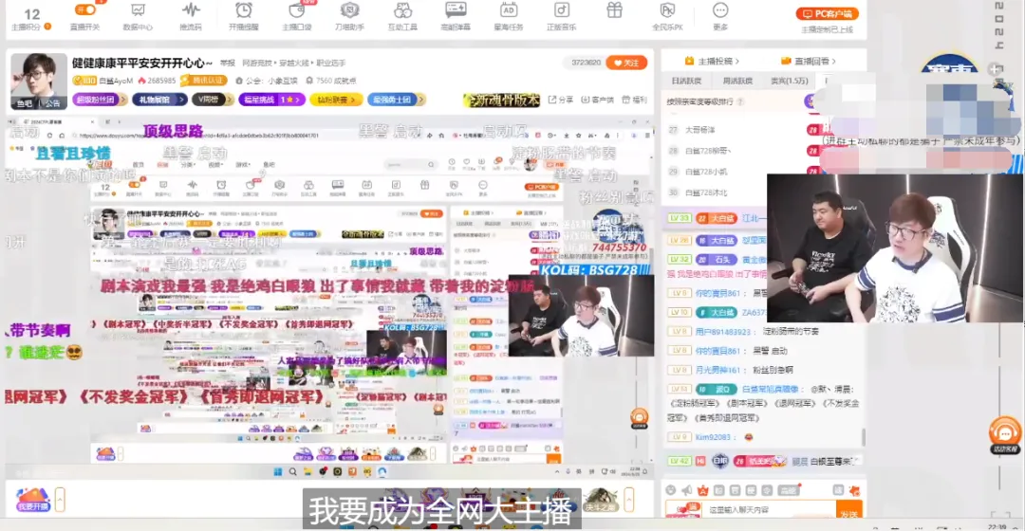Click the 客户端 client icon

[598, 100]
